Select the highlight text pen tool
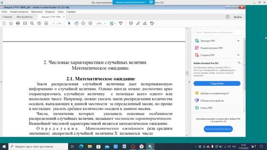 click(x=138, y=23)
